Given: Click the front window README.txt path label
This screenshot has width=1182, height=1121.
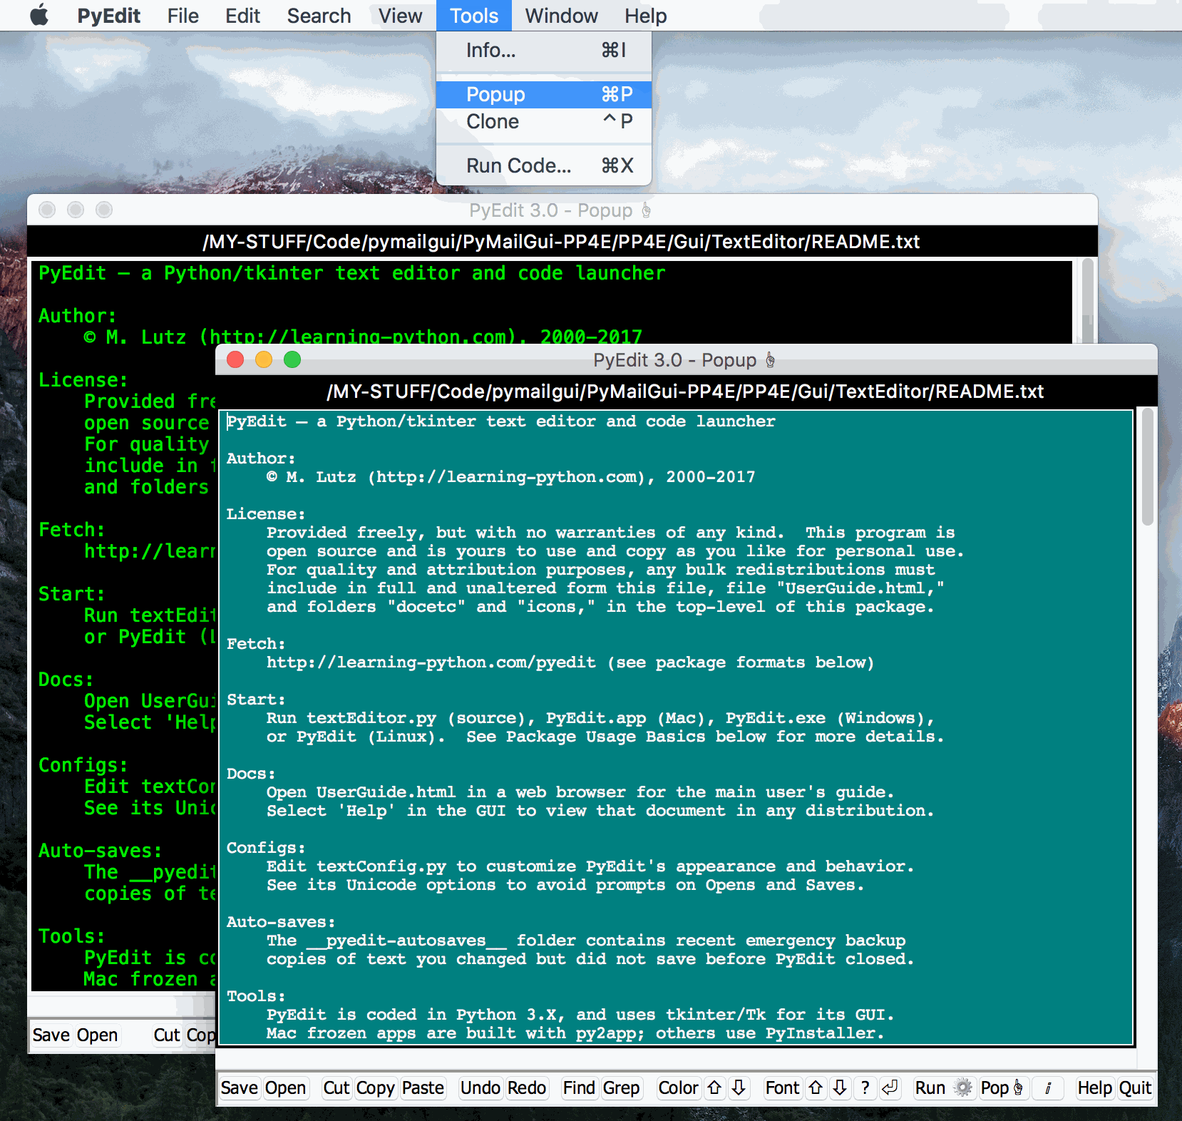Looking at the screenshot, I should [x=685, y=391].
